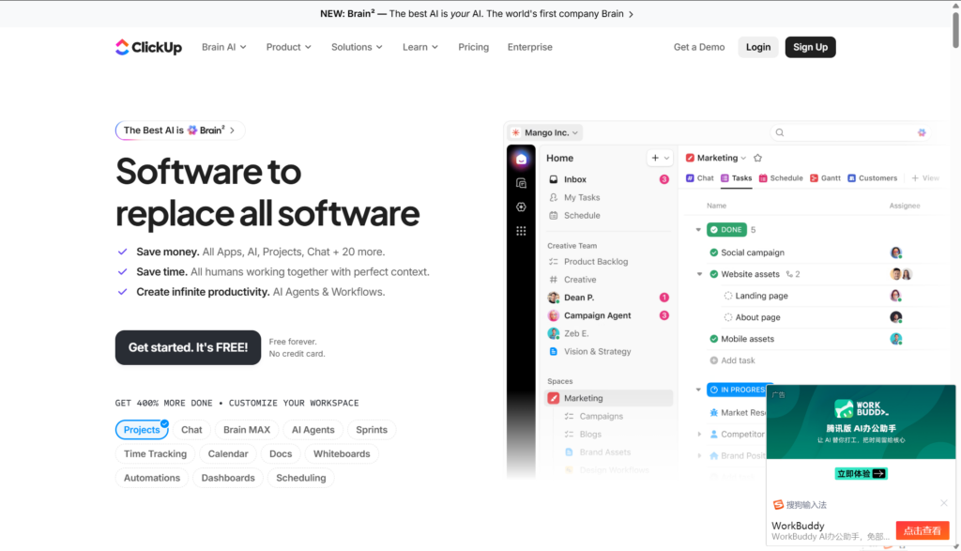Click the WorkBuddy logo in the ad
Image resolution: width=961 pixels, height=551 pixels.
click(862, 409)
